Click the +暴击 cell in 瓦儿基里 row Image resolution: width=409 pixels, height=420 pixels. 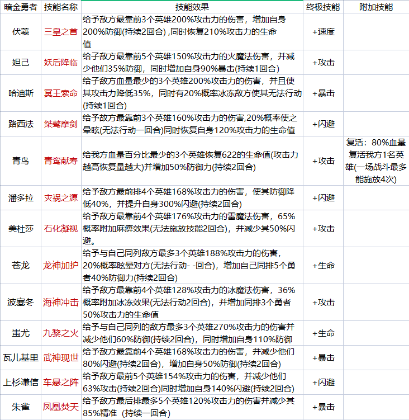pyautogui.click(x=323, y=357)
